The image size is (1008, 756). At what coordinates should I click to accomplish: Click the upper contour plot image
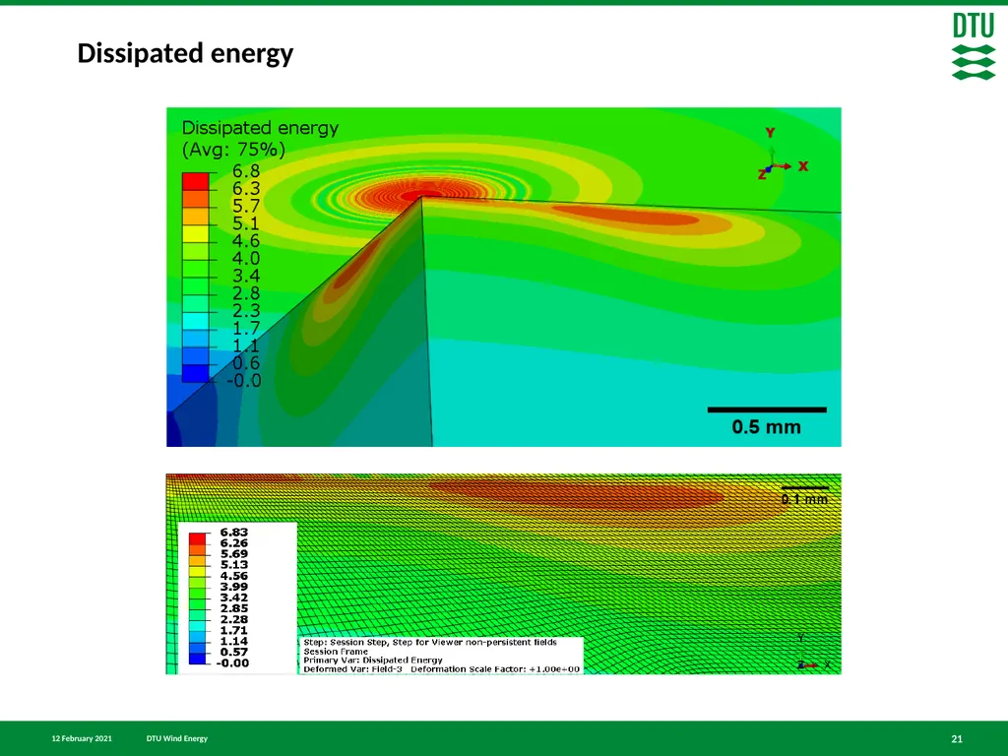click(x=503, y=277)
